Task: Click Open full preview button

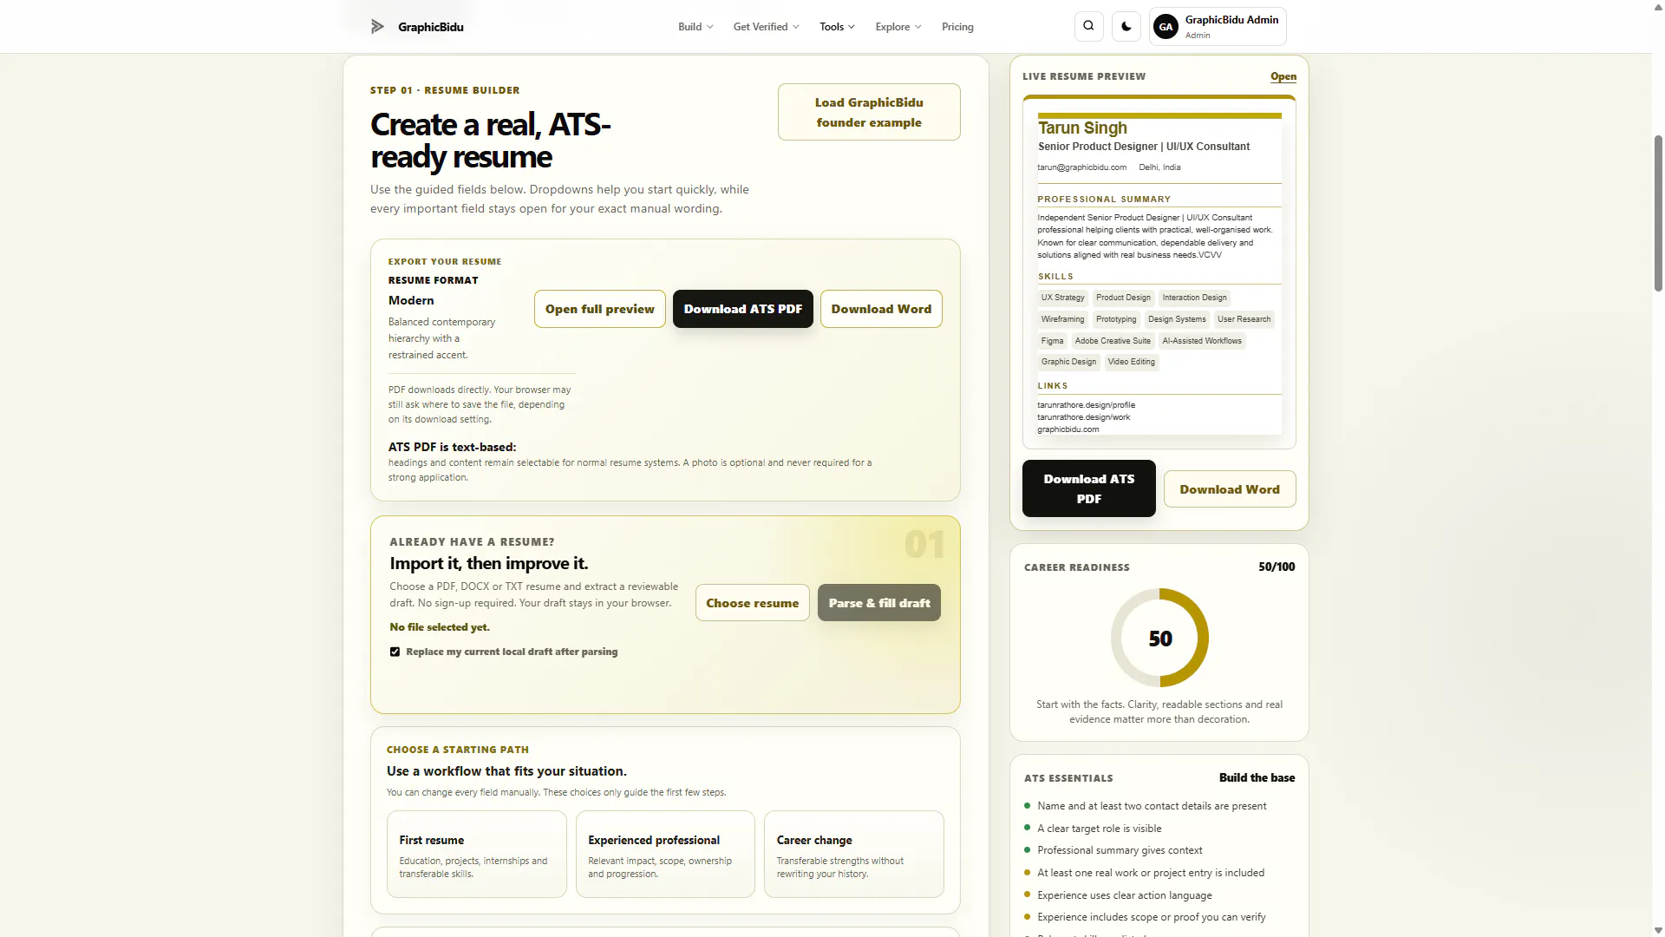Action: (x=600, y=309)
